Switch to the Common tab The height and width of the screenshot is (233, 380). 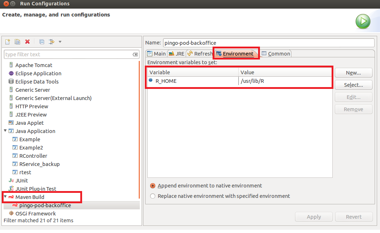click(x=276, y=54)
